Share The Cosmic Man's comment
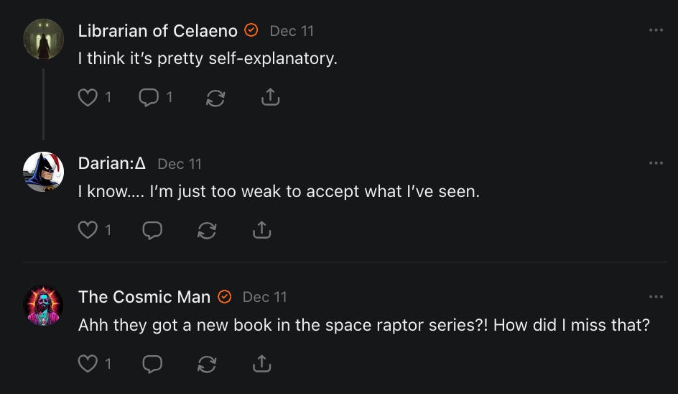The image size is (678, 394). [261, 364]
